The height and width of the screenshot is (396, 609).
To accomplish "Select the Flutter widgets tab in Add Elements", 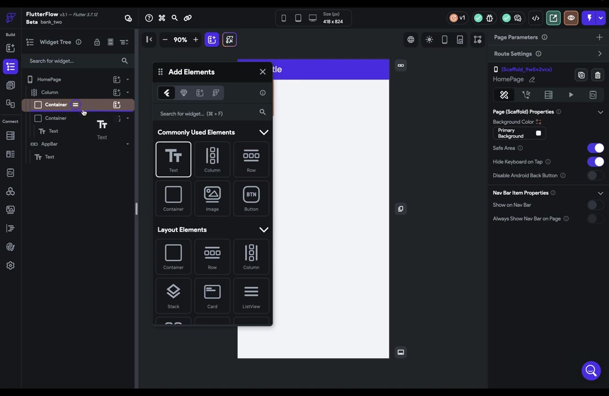I will [x=167, y=93].
